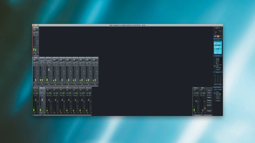
Task: Collapse the Show Control section header
Action: click(218, 39)
